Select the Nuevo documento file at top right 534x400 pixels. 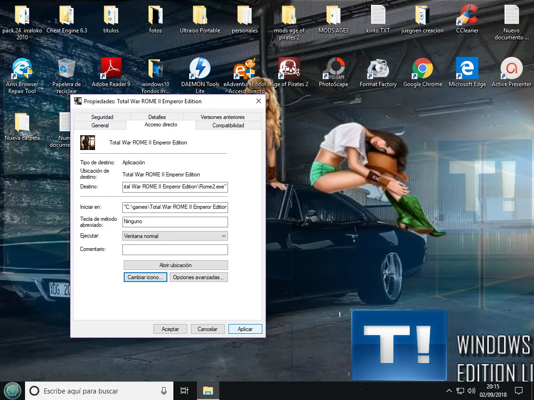coord(512,15)
